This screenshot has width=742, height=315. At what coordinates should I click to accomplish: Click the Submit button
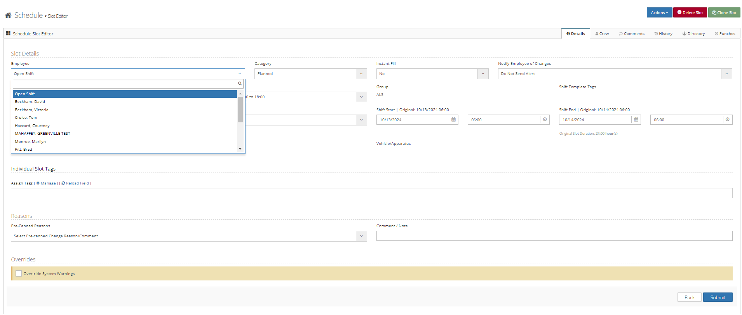718,297
